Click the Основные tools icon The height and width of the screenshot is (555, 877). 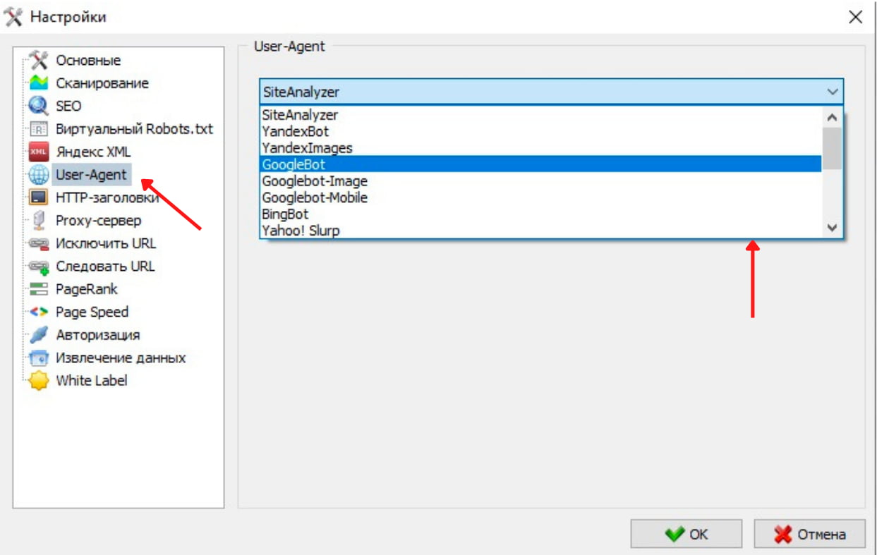point(39,60)
